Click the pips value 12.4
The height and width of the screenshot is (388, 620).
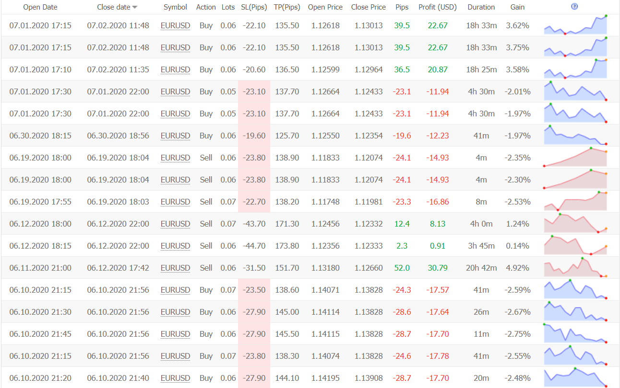pyautogui.click(x=402, y=224)
